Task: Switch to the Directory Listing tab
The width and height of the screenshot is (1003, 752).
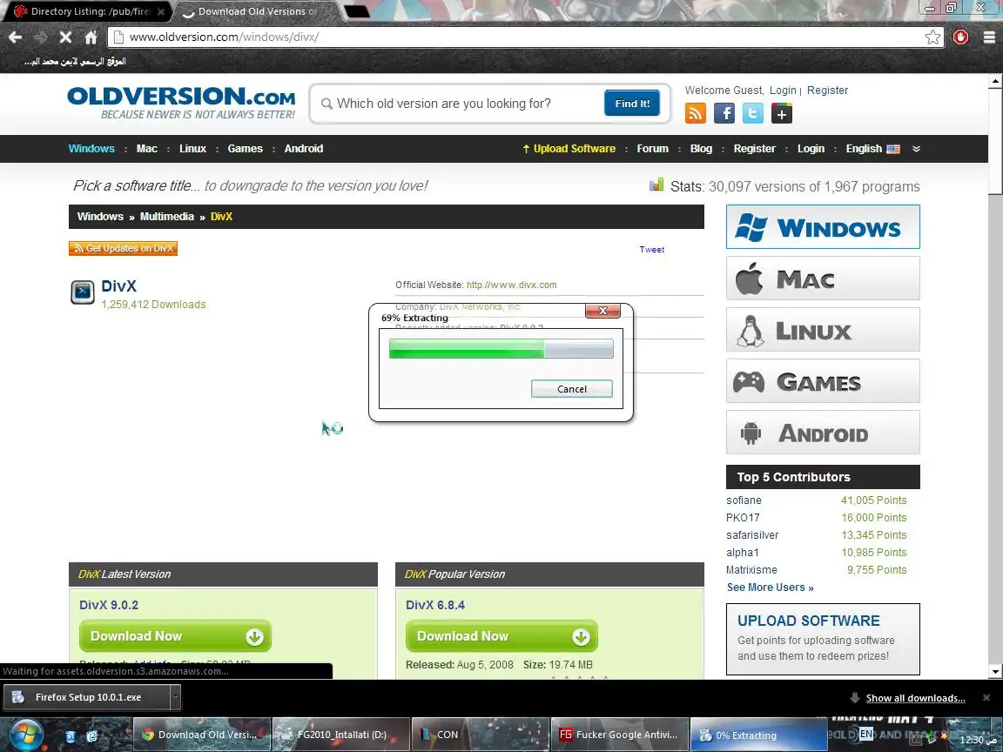Action: pyautogui.click(x=90, y=11)
